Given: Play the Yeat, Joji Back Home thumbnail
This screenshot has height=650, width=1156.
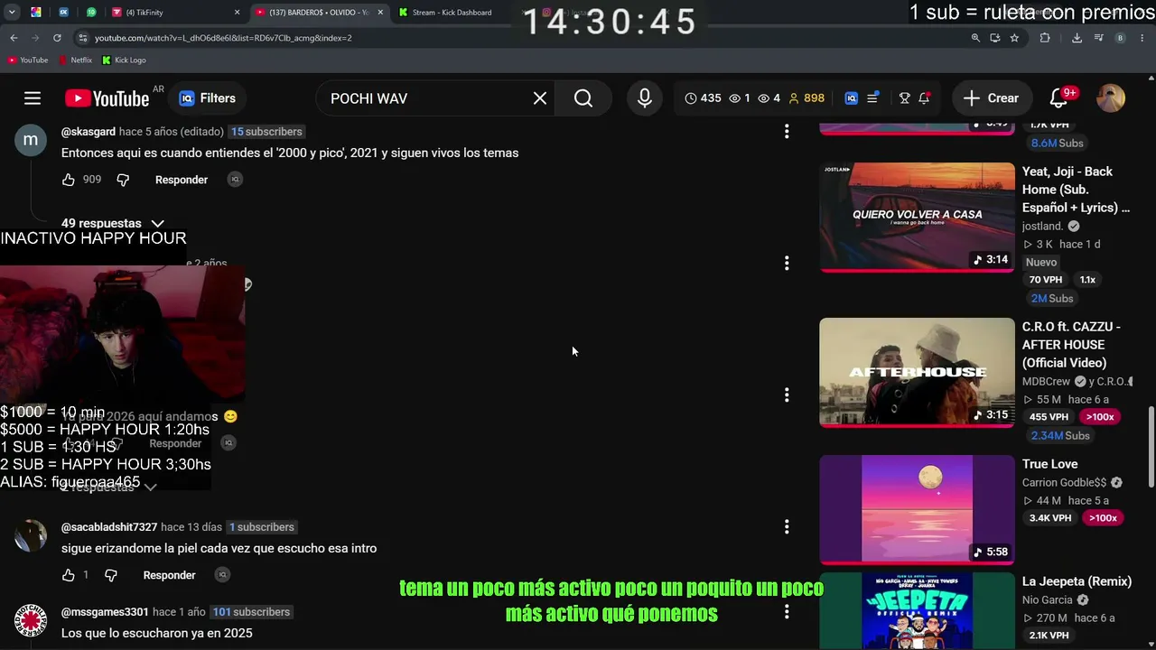Looking at the screenshot, I should coord(917,217).
